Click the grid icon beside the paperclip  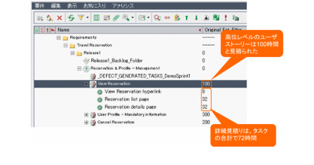click(x=106, y=18)
